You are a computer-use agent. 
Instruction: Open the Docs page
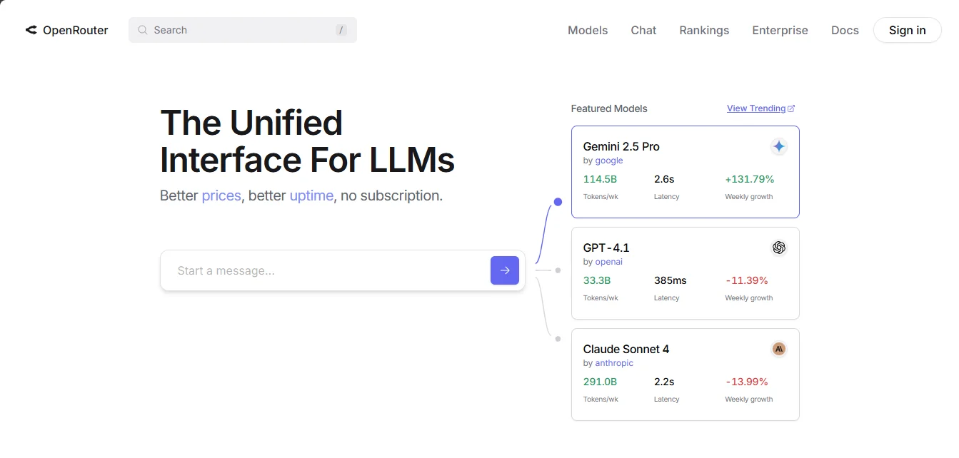point(845,30)
